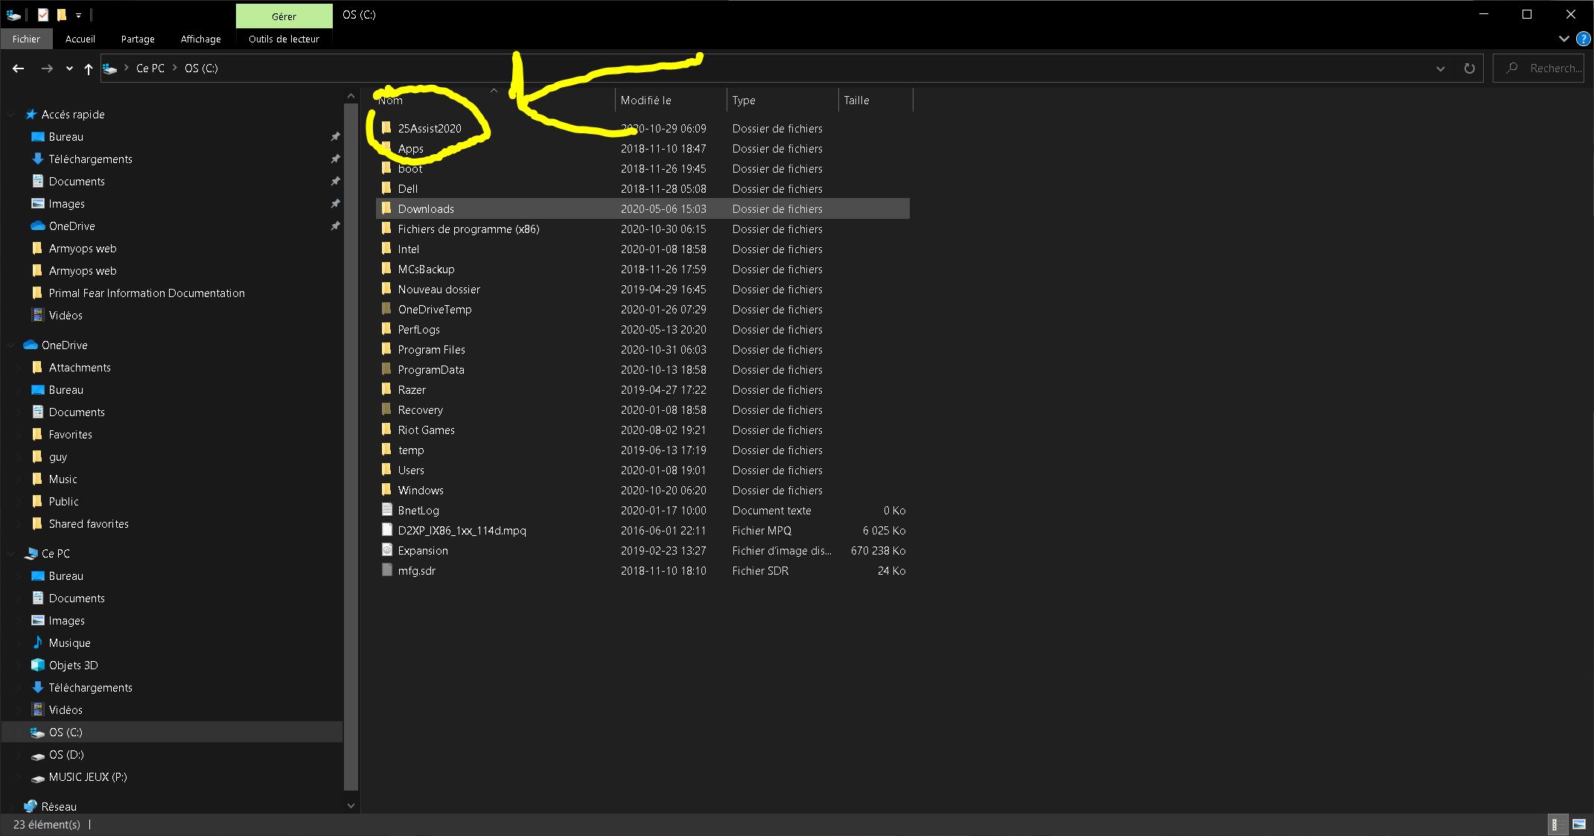Open the Outils de lecteur tab

(284, 39)
